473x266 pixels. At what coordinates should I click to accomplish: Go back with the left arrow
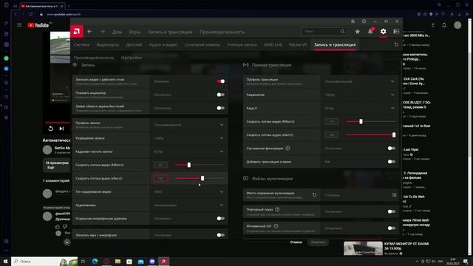pos(89,31)
